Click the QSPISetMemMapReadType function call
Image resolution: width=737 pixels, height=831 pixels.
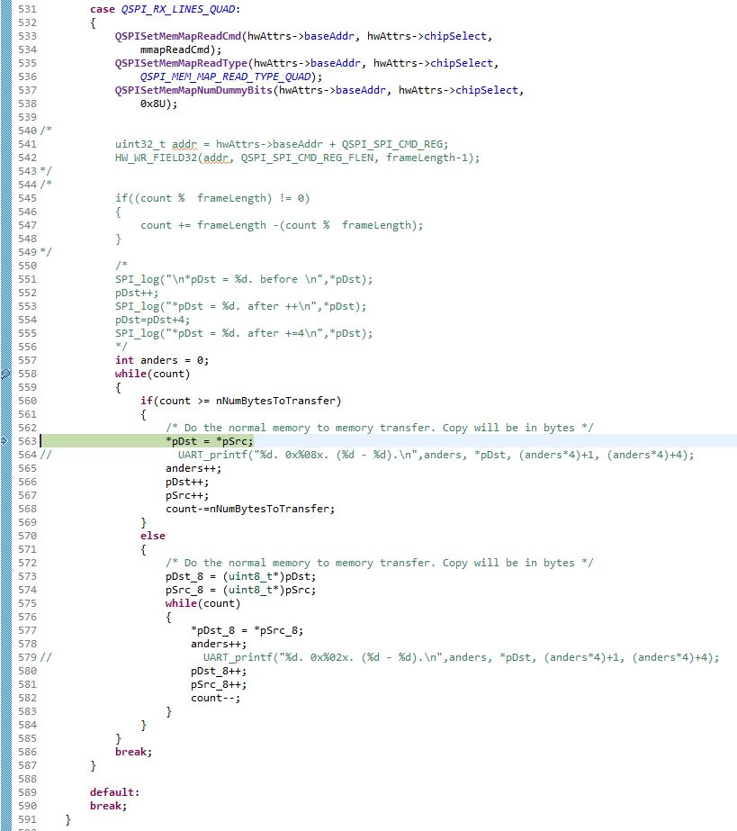[181, 63]
